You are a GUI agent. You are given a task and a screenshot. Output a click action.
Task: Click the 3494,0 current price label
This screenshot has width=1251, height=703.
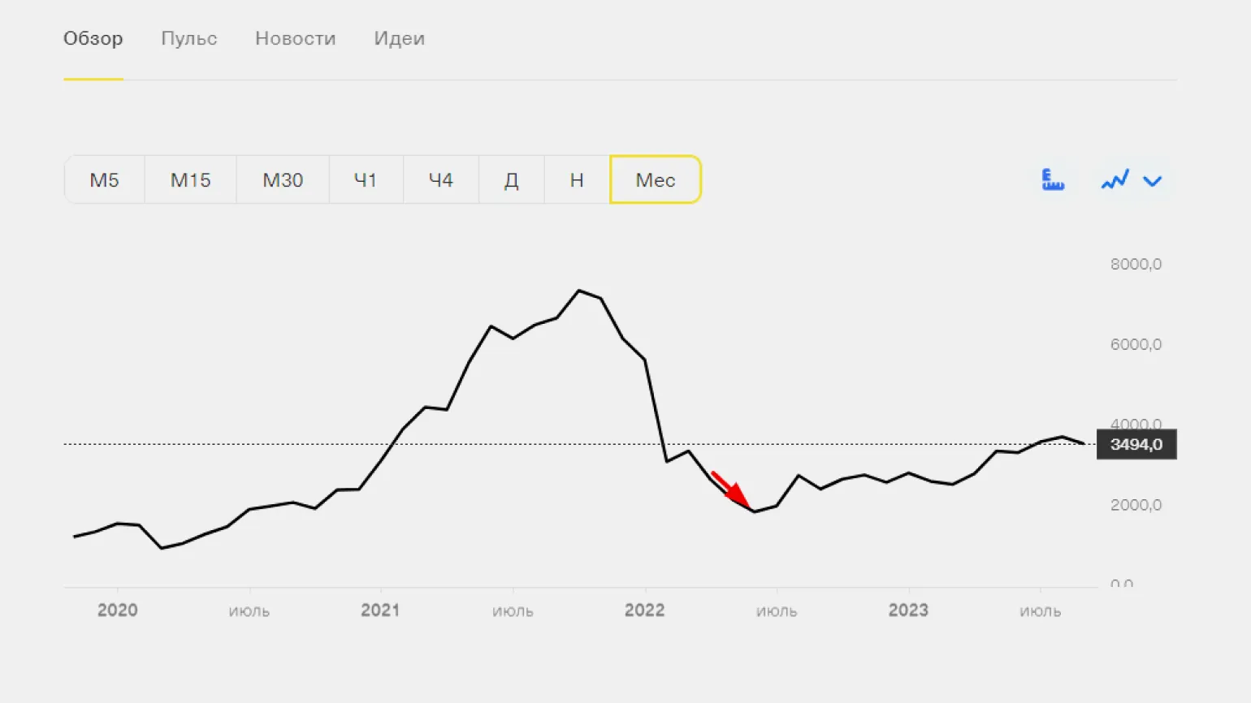[x=1136, y=444]
